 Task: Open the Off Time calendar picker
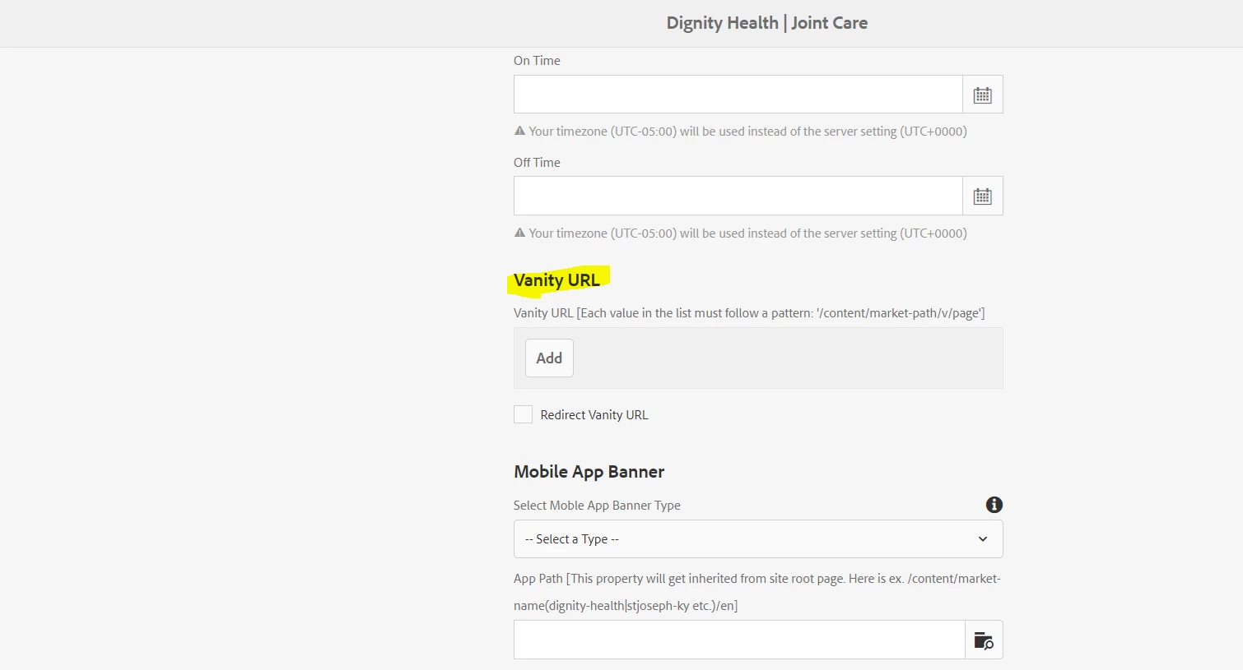point(983,196)
